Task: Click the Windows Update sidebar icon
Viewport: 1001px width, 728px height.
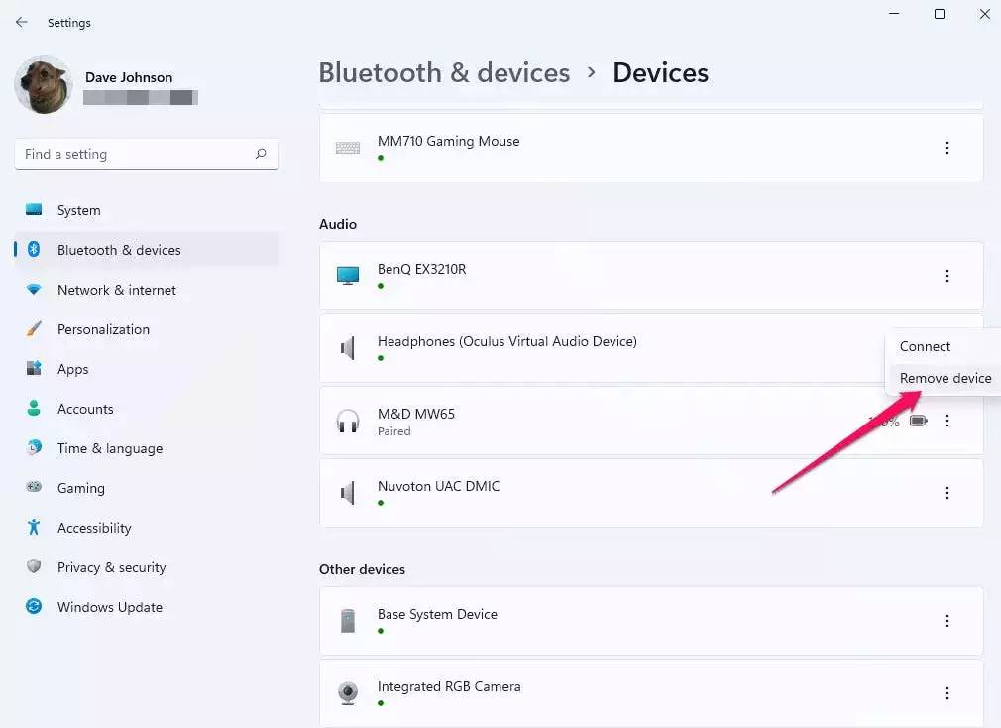Action: coord(35,607)
